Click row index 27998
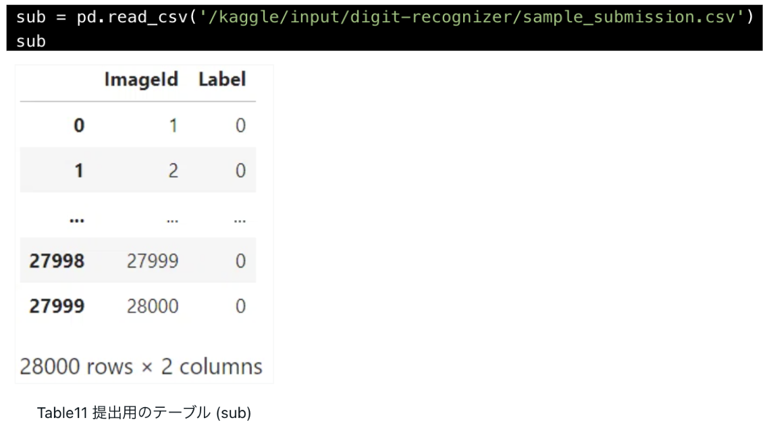Viewport: 767px width, 424px height. click(x=57, y=261)
